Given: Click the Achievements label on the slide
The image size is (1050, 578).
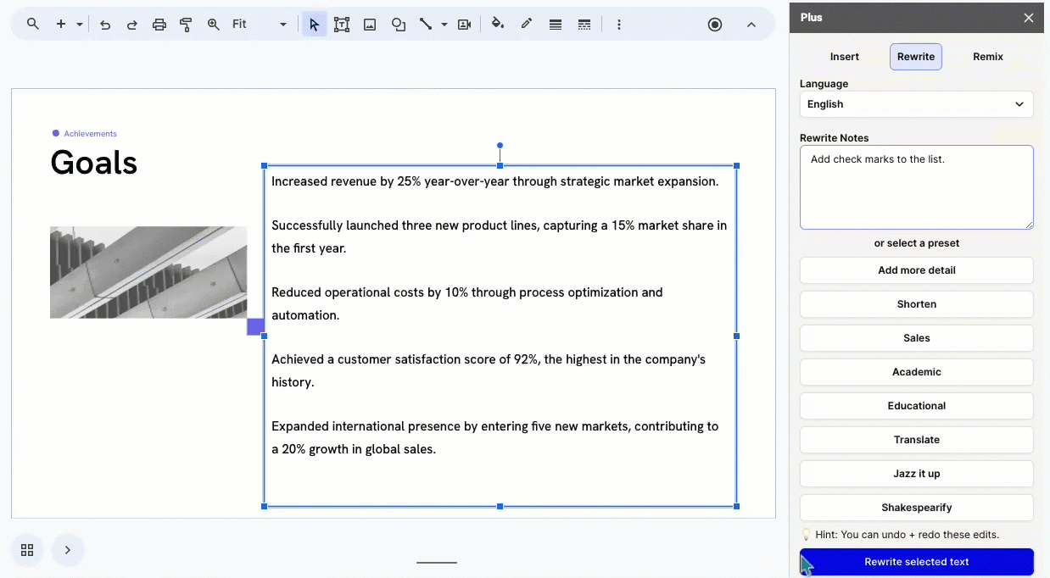Looking at the screenshot, I should tap(90, 134).
